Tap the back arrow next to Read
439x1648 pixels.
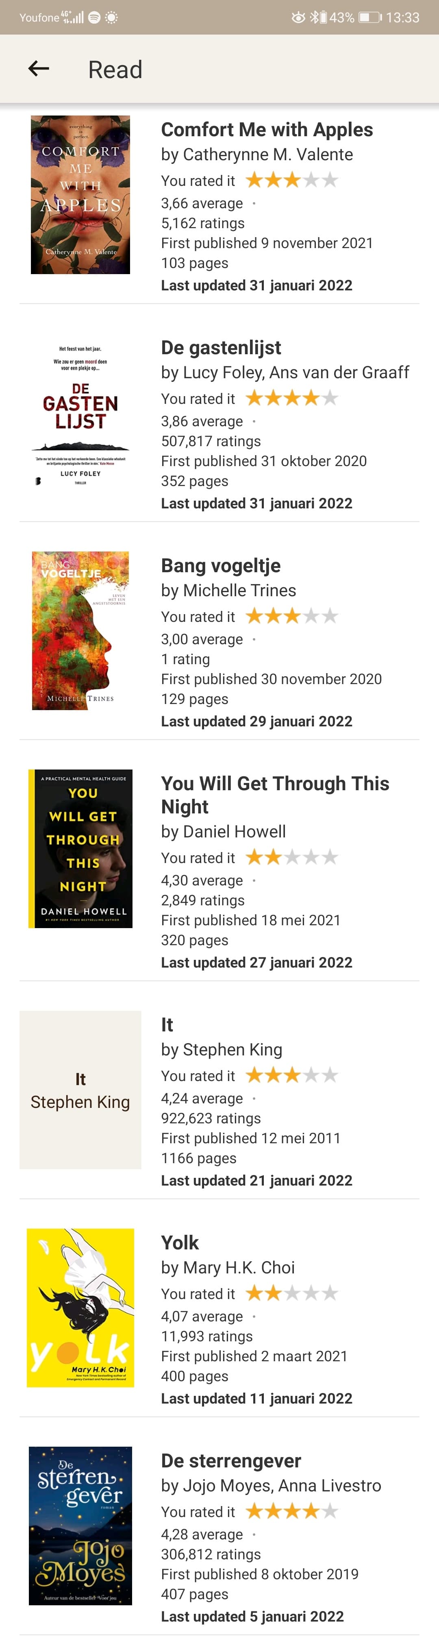click(39, 68)
